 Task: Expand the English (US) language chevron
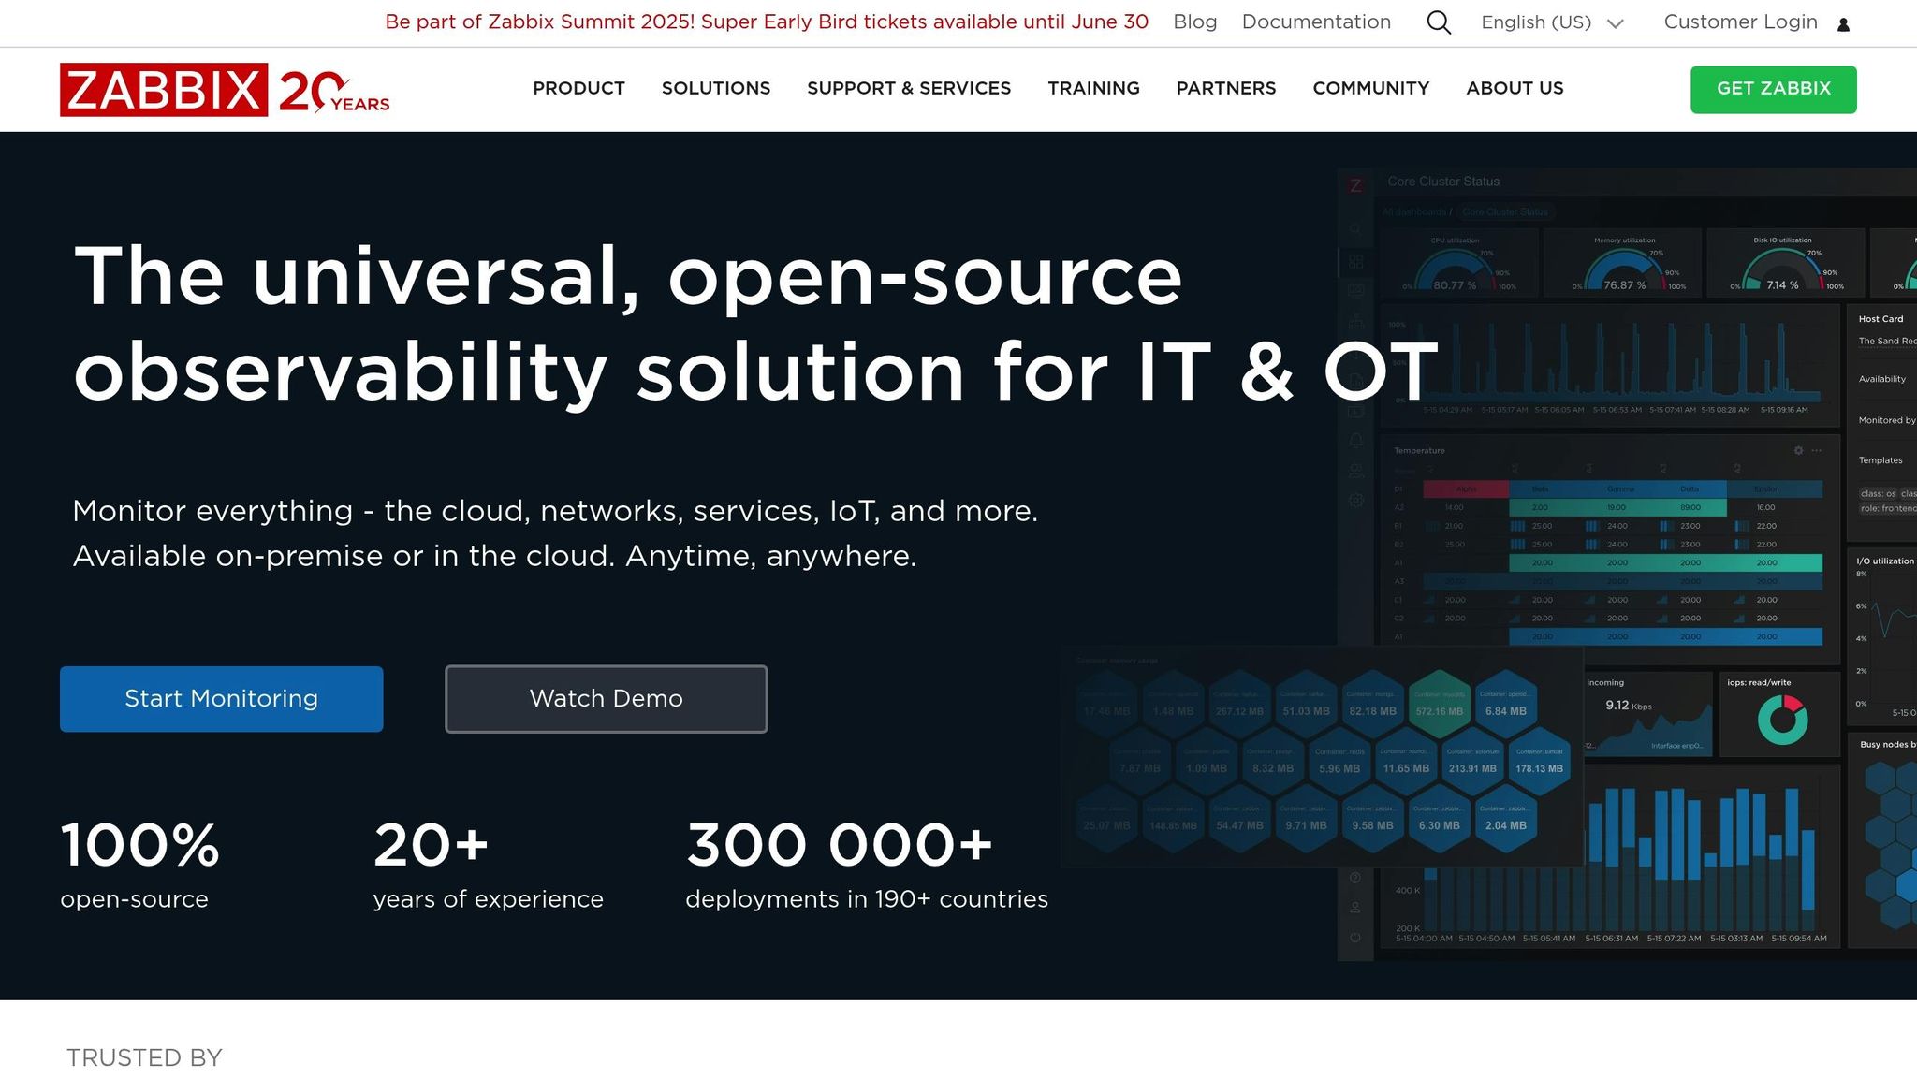coord(1615,24)
